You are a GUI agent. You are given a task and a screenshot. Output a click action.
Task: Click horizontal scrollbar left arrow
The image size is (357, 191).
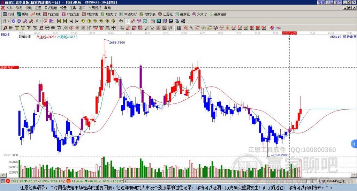click(125, 181)
